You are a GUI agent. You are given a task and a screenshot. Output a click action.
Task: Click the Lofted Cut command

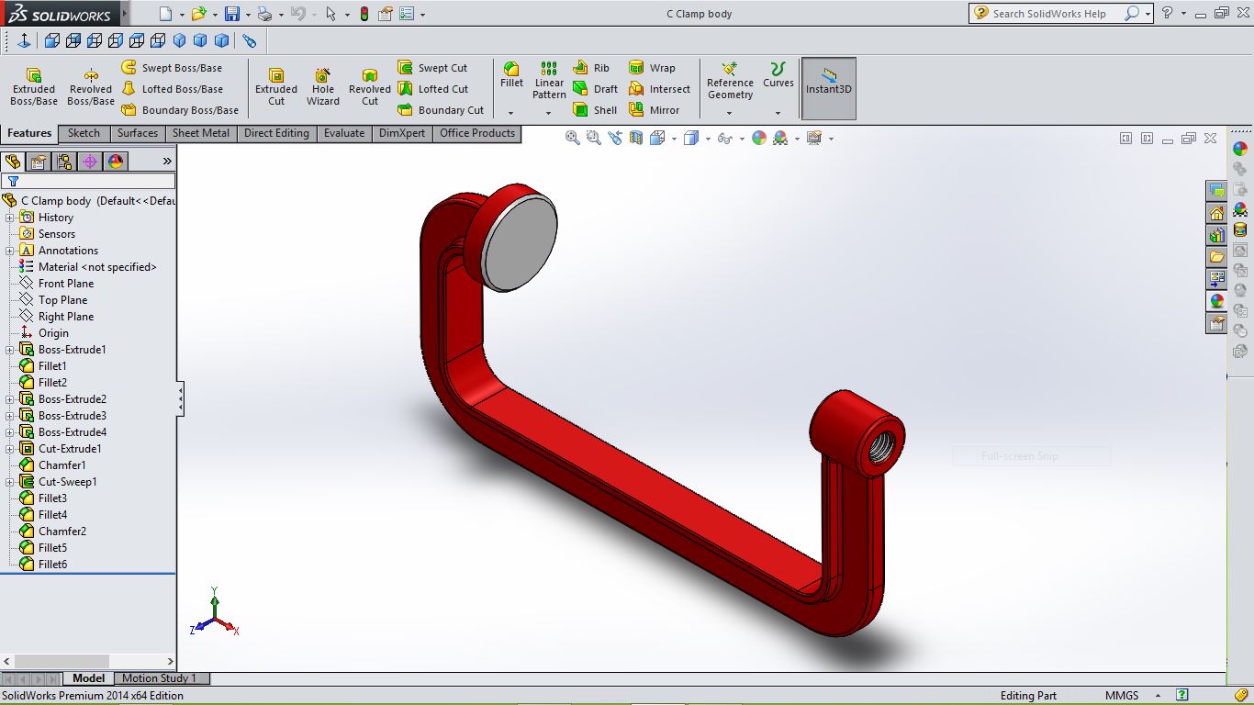pyautogui.click(x=432, y=89)
